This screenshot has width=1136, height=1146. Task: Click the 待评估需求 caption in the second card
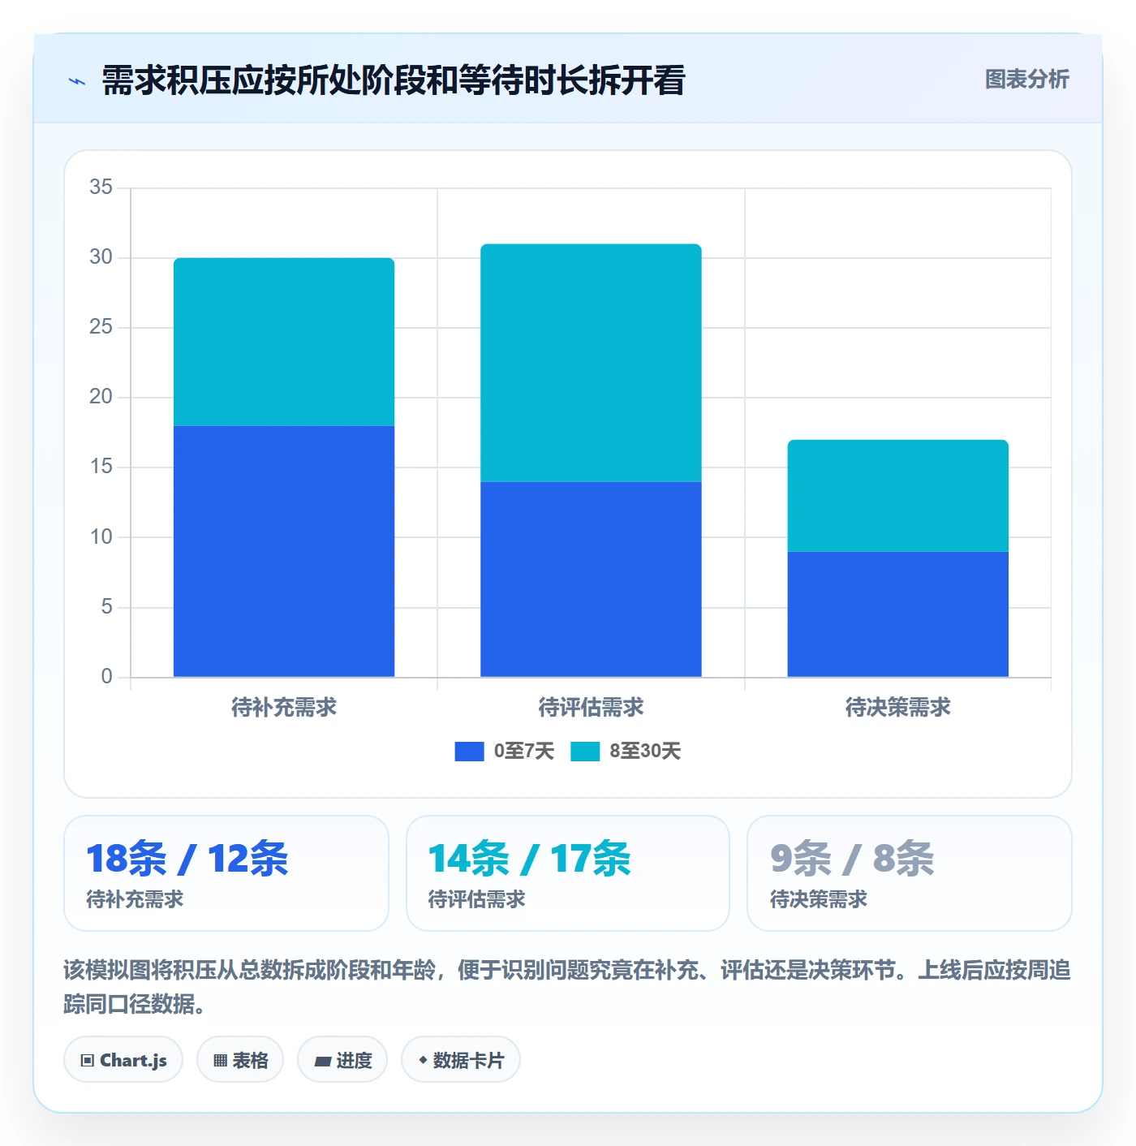[477, 899]
